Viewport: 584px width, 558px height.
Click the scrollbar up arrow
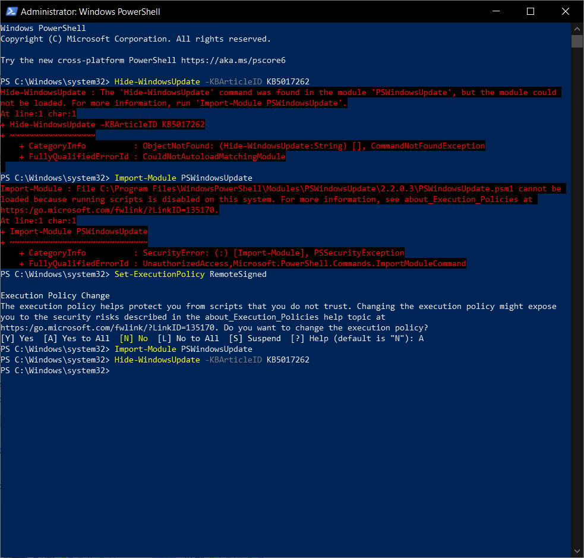pos(577,29)
